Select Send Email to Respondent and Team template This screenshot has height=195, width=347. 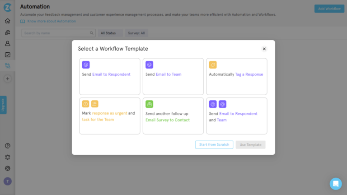pyautogui.click(x=237, y=116)
